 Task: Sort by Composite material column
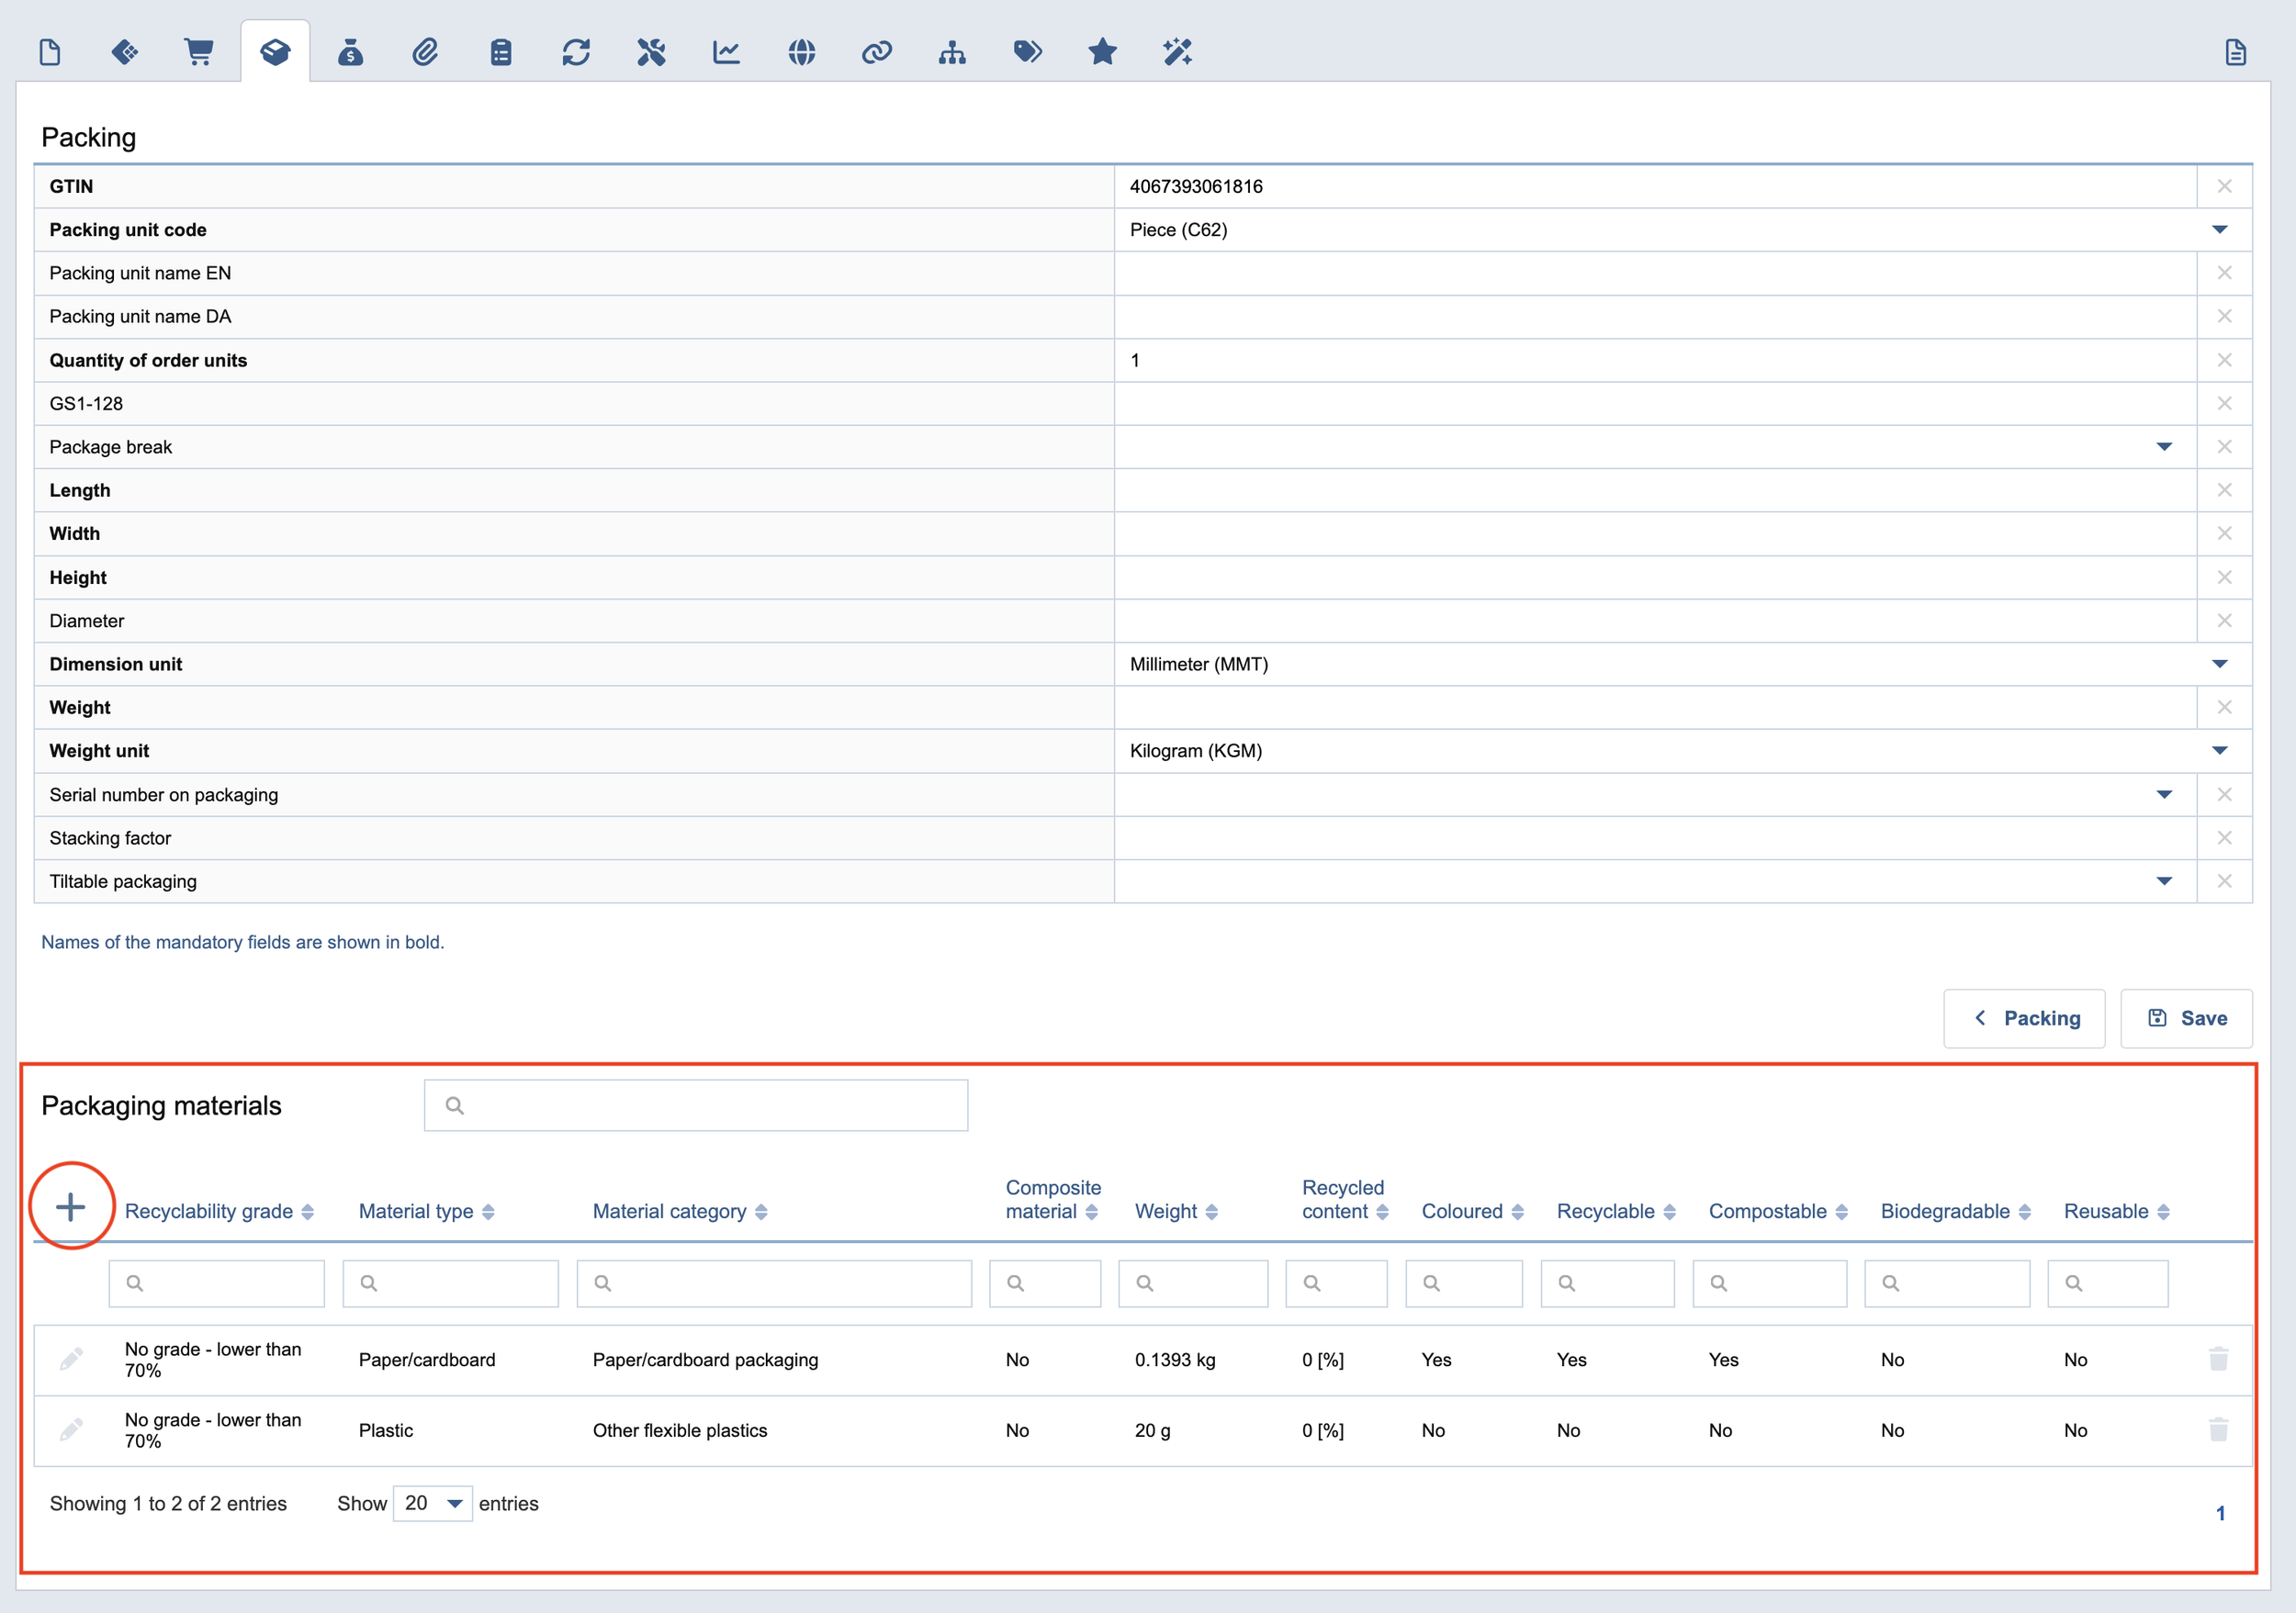click(1053, 1199)
